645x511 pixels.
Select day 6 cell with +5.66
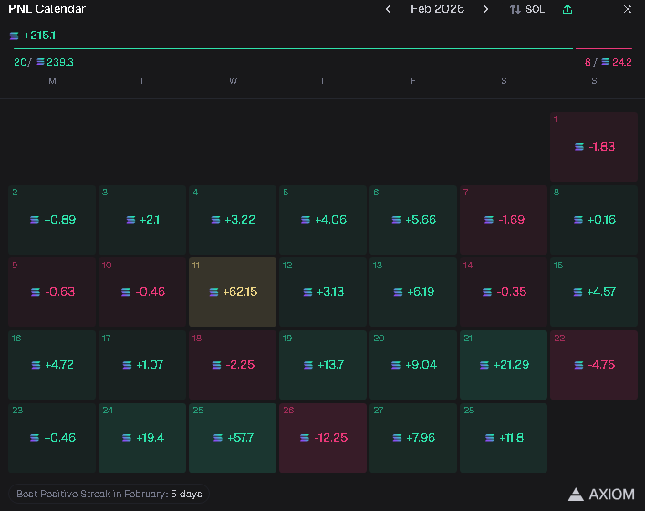[x=413, y=220]
